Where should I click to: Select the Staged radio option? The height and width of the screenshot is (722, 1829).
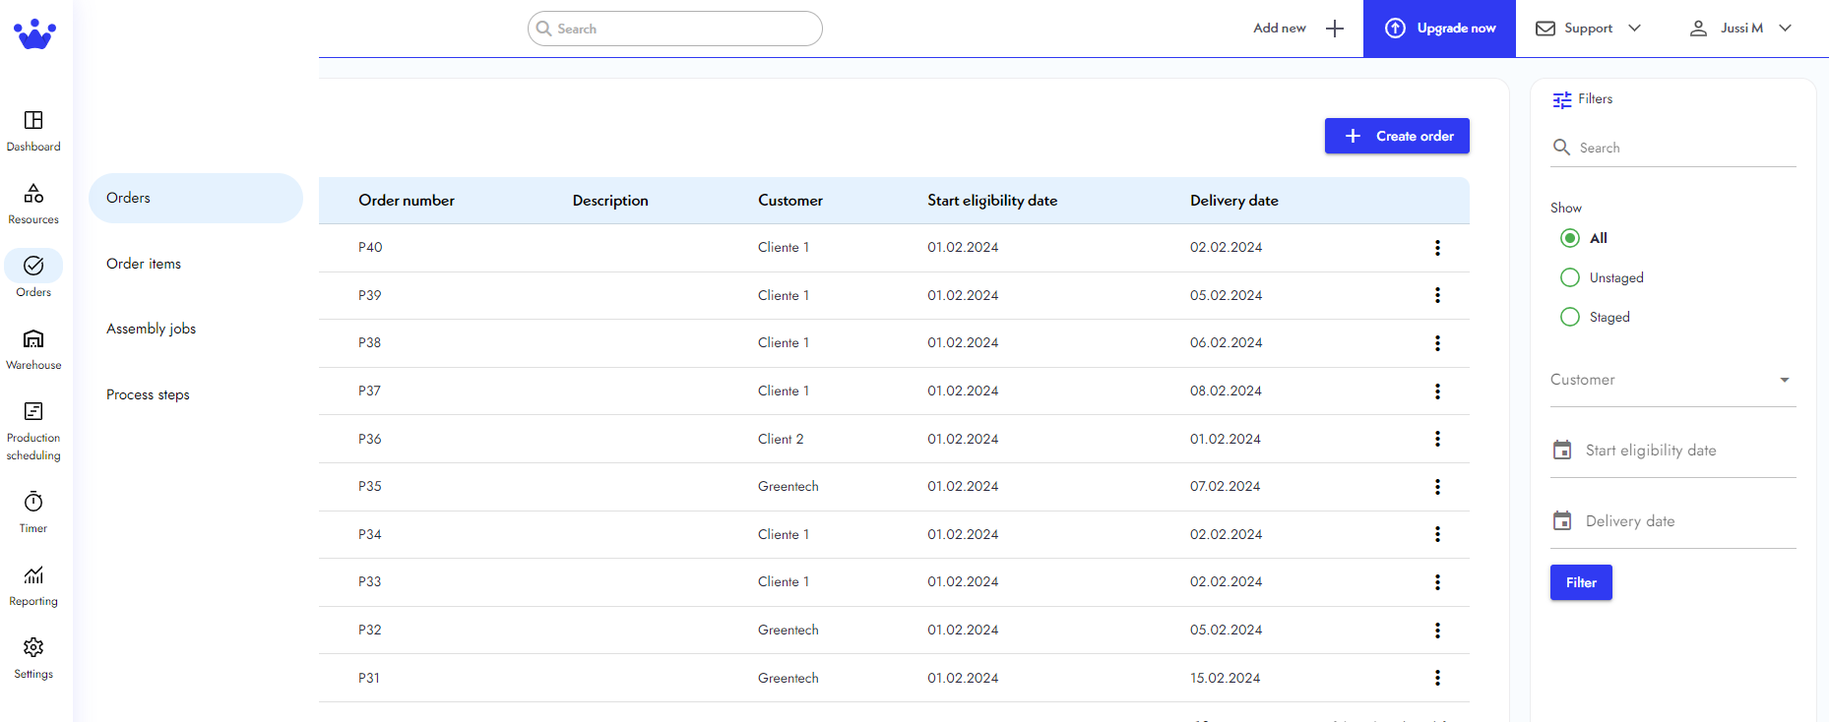pos(1570,317)
